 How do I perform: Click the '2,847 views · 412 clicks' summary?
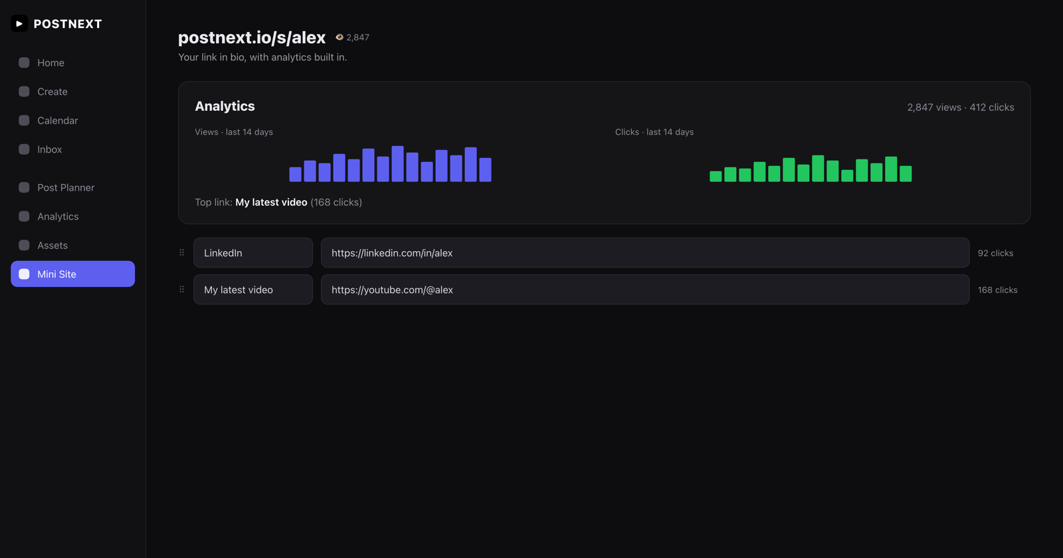pyautogui.click(x=961, y=107)
